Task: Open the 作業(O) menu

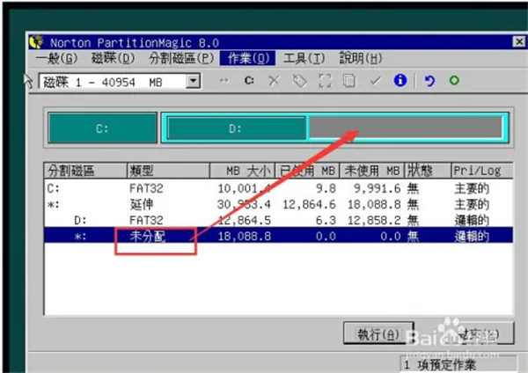Action: click(248, 59)
